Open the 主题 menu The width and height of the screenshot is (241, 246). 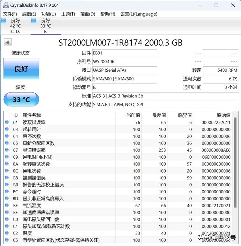[x=68, y=14]
